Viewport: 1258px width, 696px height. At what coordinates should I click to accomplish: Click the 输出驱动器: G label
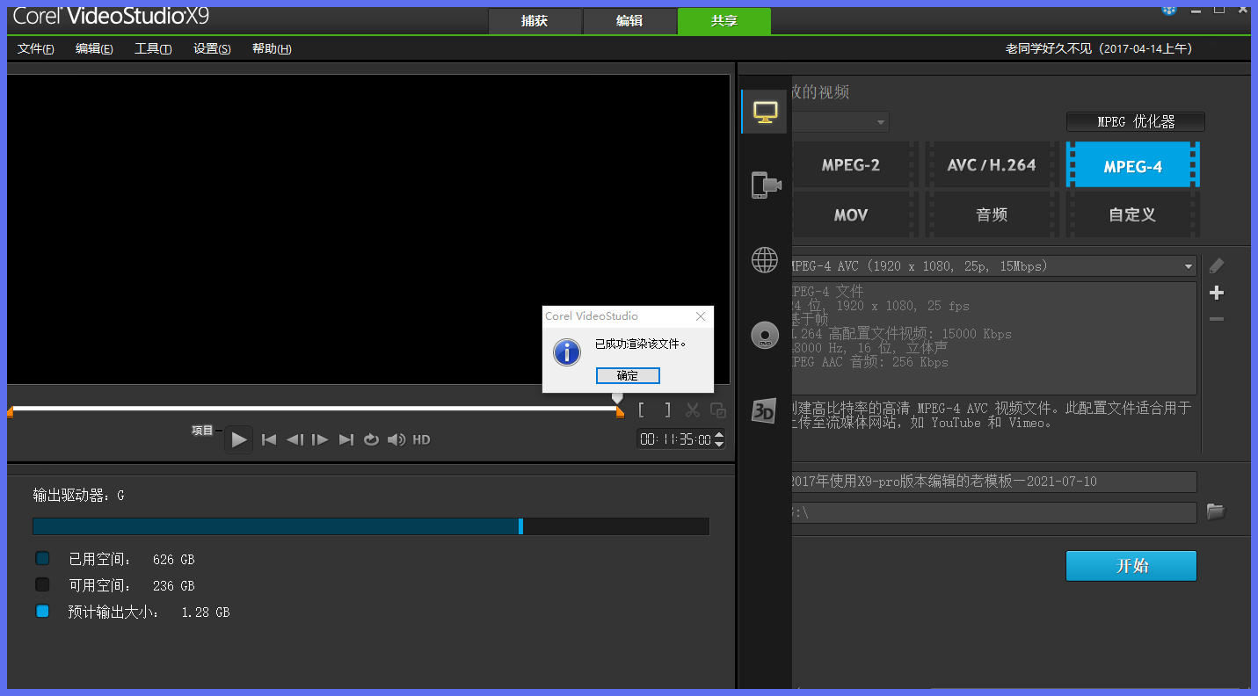[78, 496]
